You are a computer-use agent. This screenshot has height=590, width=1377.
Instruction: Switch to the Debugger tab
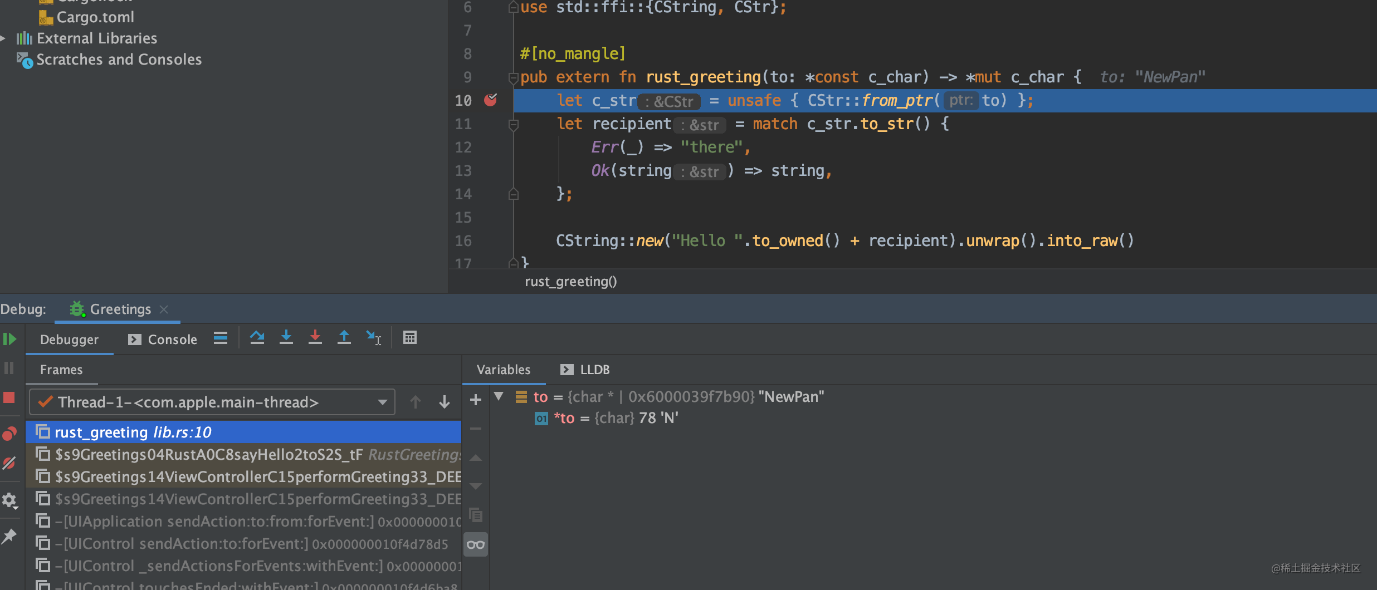pyautogui.click(x=69, y=340)
